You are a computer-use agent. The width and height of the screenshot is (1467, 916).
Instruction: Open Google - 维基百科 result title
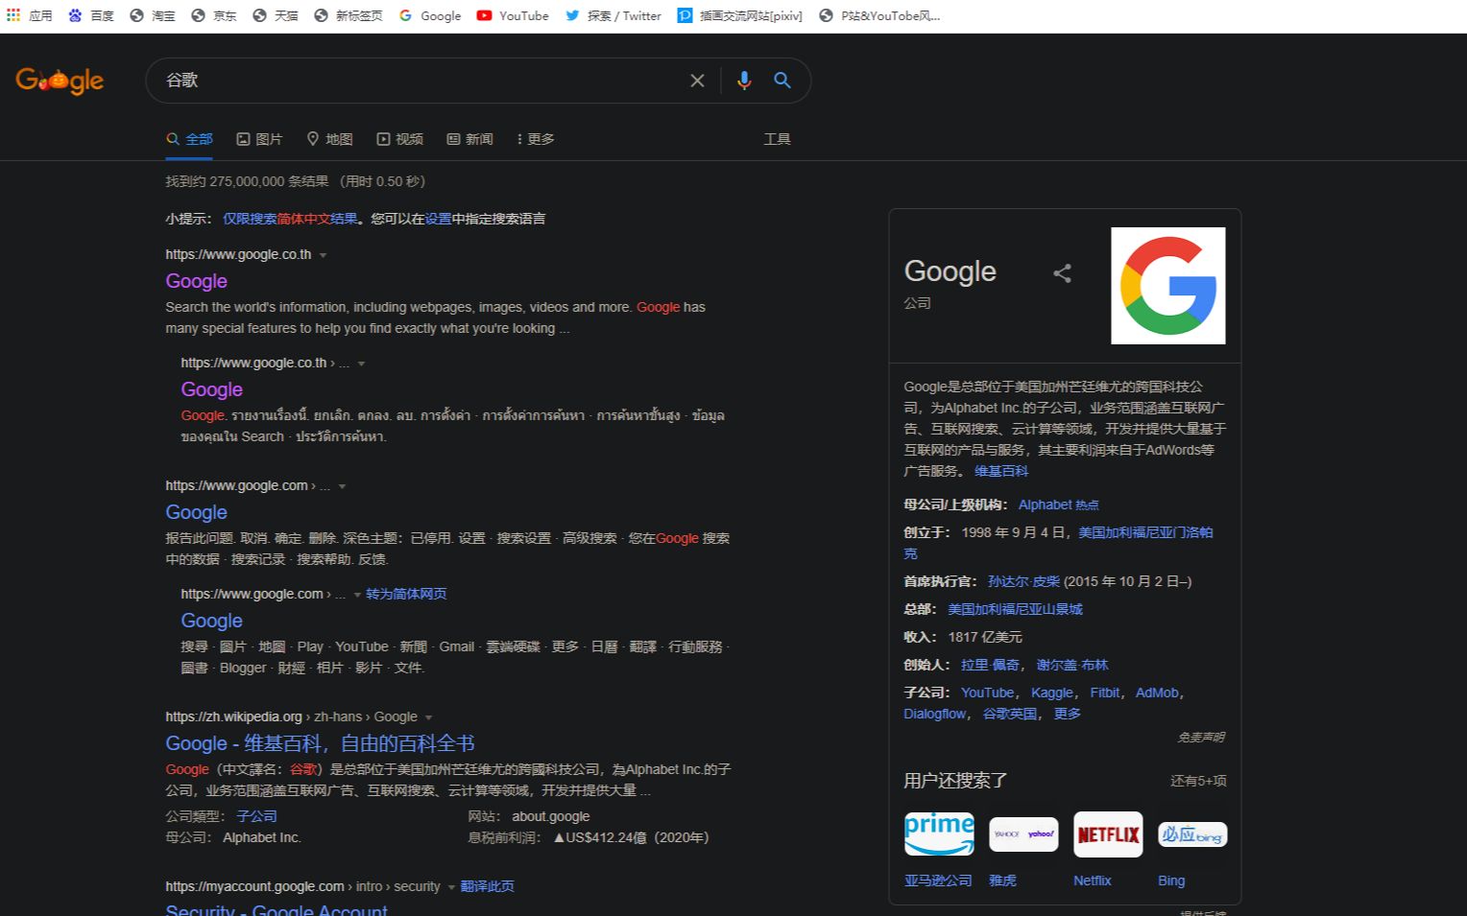(320, 743)
